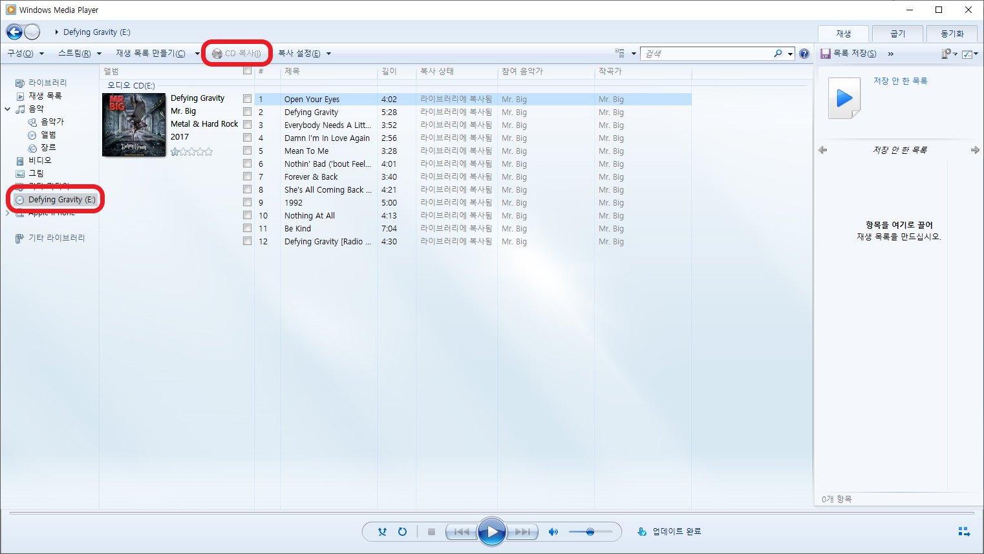Select the track She's All Coming Back
The height and width of the screenshot is (554, 984).
coord(328,190)
